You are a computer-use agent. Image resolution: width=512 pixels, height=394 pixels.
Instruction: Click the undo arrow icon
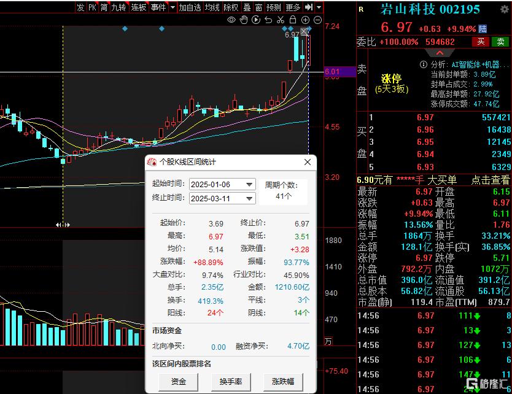click(268, 20)
